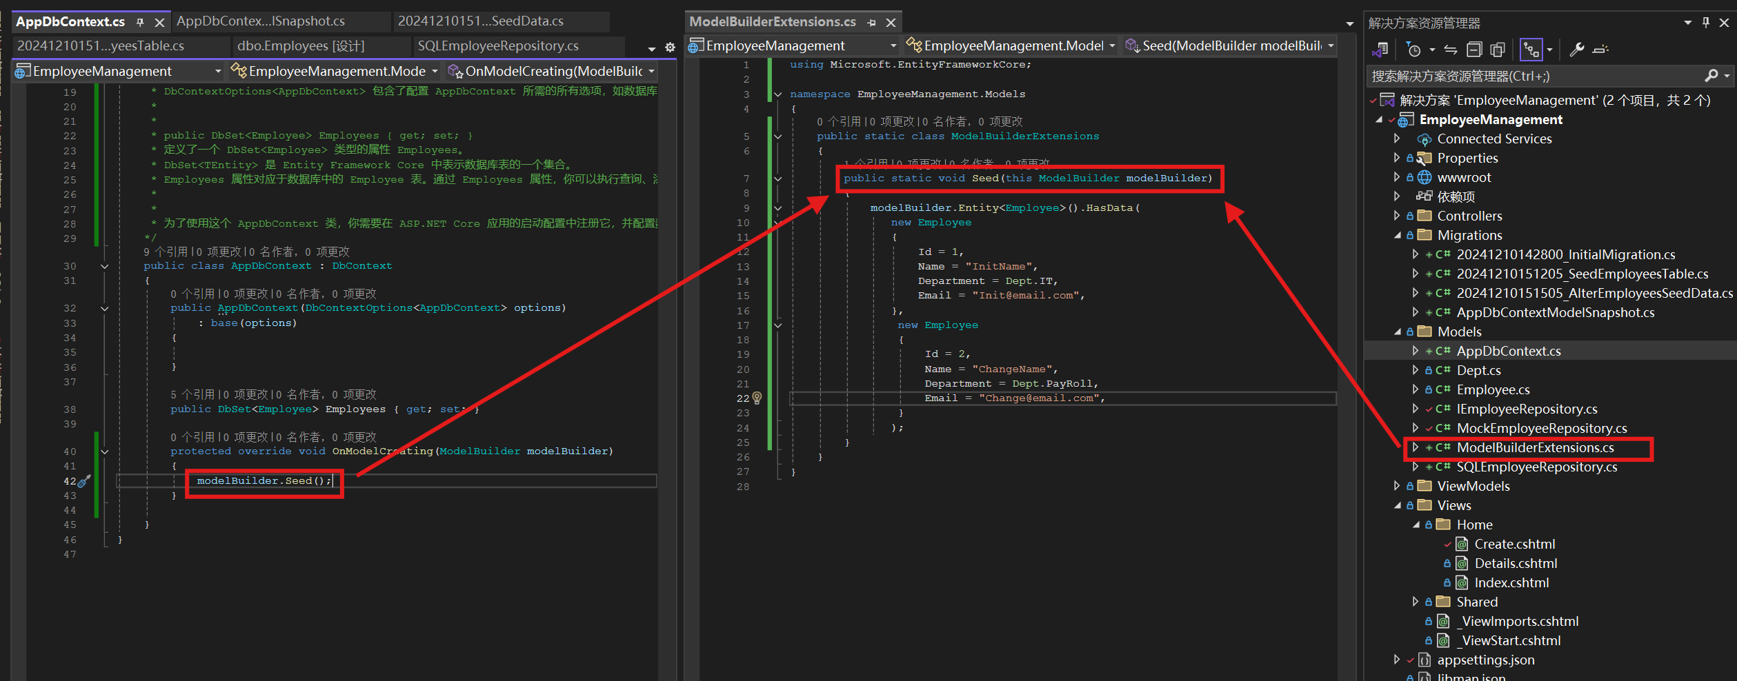Image resolution: width=1737 pixels, height=681 pixels.
Task: Click the lightbulb icon on line 22
Action: tap(757, 398)
